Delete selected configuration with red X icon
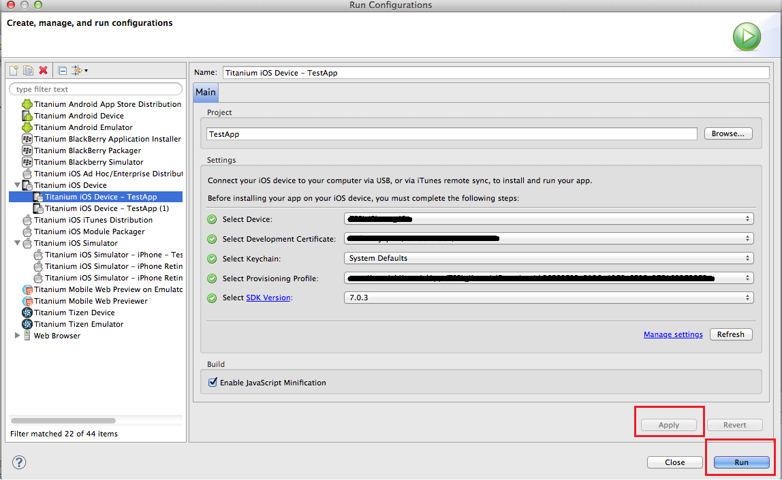Viewport: 782px width, 480px height. pyautogui.click(x=44, y=70)
